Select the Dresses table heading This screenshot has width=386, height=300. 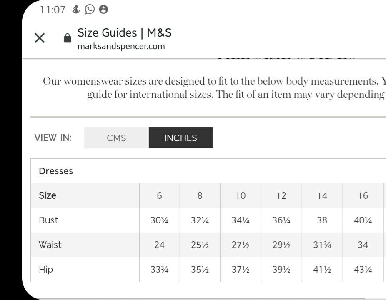point(56,171)
